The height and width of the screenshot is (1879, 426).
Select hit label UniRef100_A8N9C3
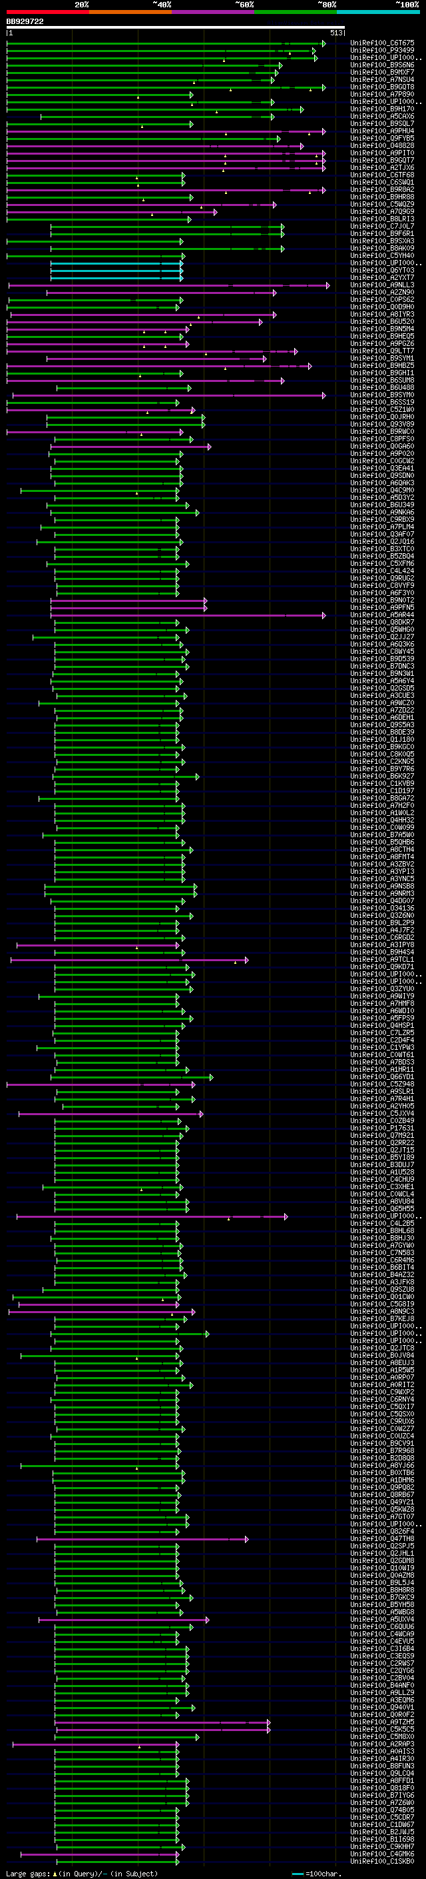382,1312
